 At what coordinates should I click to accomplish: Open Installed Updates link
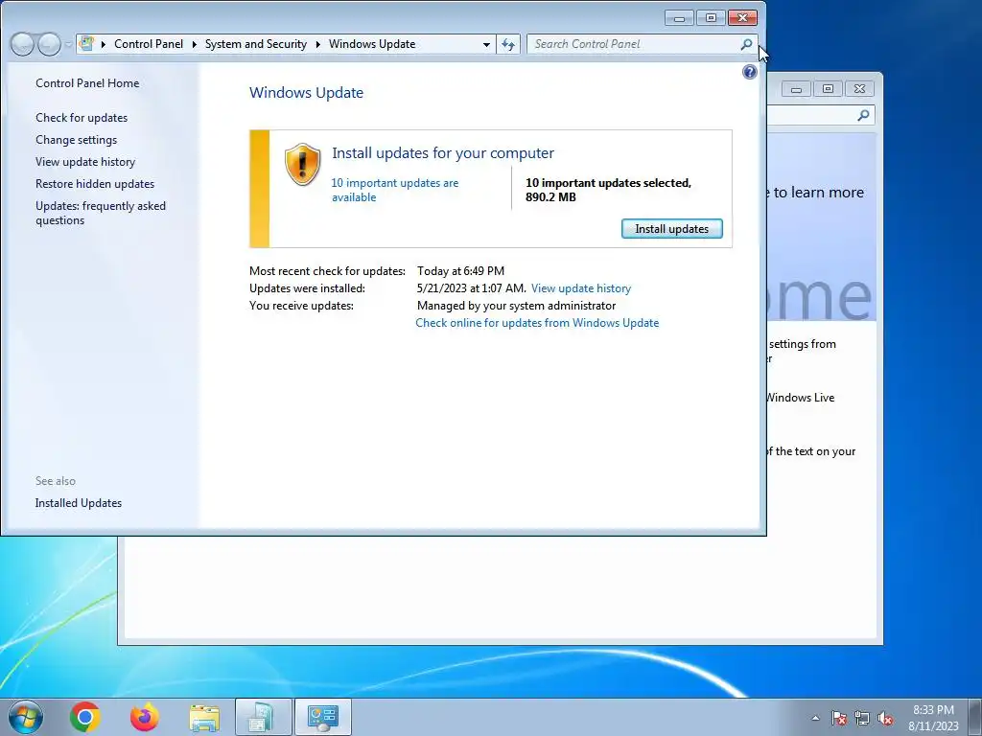pos(79,503)
